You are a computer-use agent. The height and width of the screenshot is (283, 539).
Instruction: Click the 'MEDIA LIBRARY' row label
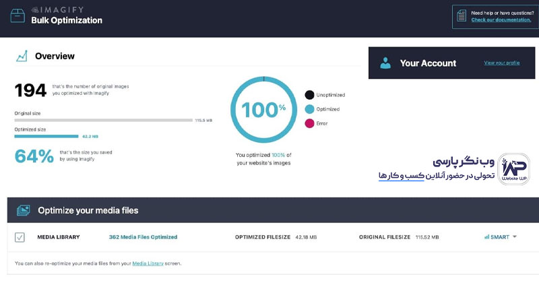(x=59, y=237)
